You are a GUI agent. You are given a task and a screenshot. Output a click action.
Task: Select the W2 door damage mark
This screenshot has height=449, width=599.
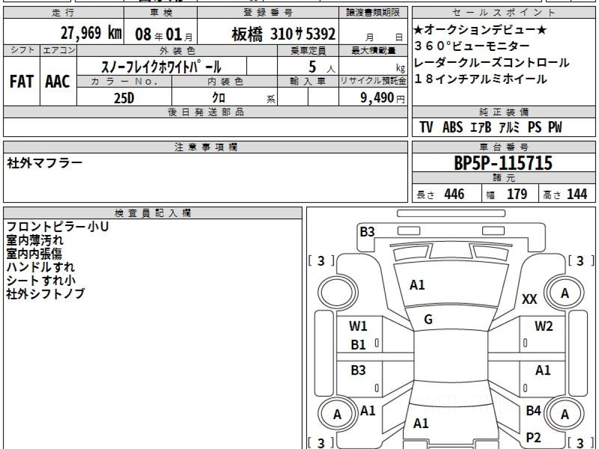click(544, 326)
